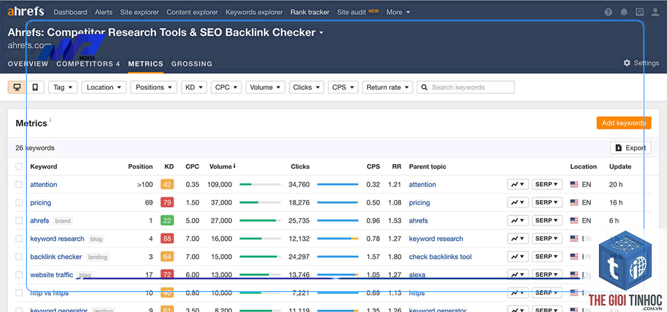667x312 pixels.
Task: Open the user account profile icon
Action: point(655,12)
